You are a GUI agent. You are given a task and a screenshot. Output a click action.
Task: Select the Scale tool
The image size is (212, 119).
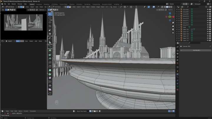coord(50,30)
